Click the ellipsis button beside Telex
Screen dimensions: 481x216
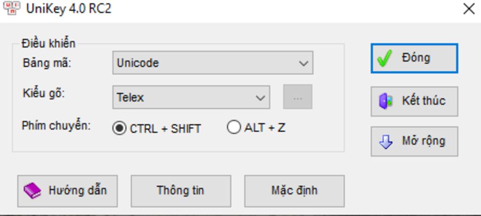point(297,98)
